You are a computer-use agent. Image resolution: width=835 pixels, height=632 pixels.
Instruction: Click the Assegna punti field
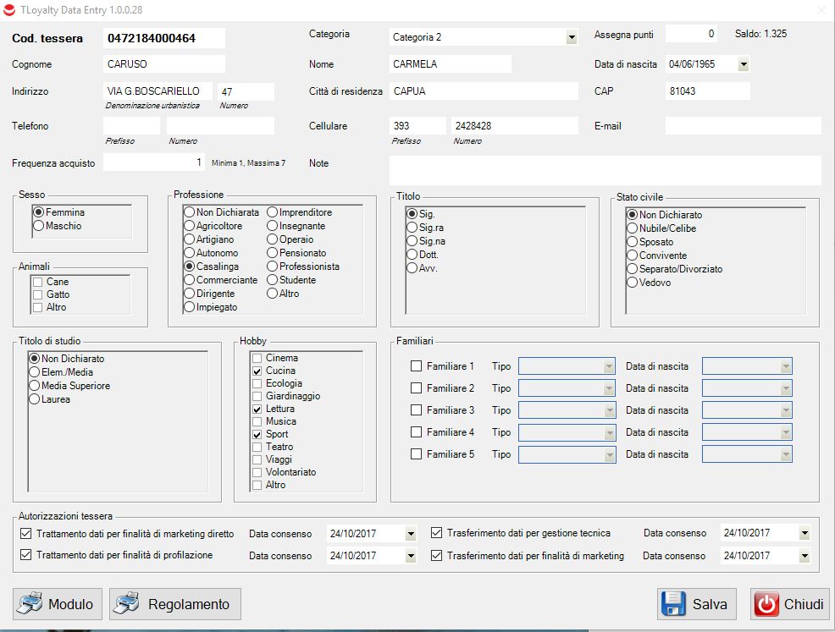click(690, 34)
